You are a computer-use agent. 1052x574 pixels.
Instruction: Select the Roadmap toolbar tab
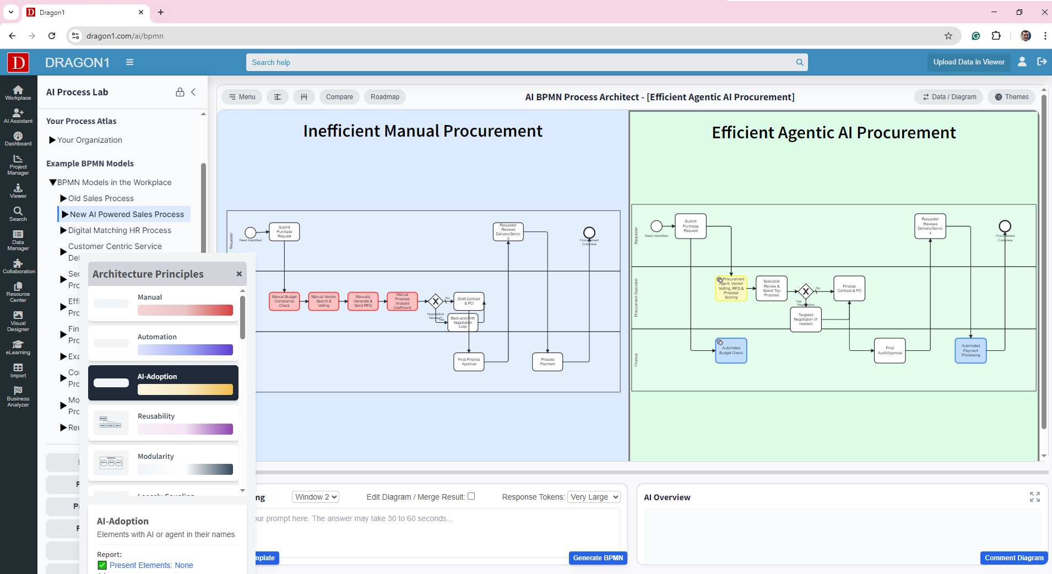(384, 97)
